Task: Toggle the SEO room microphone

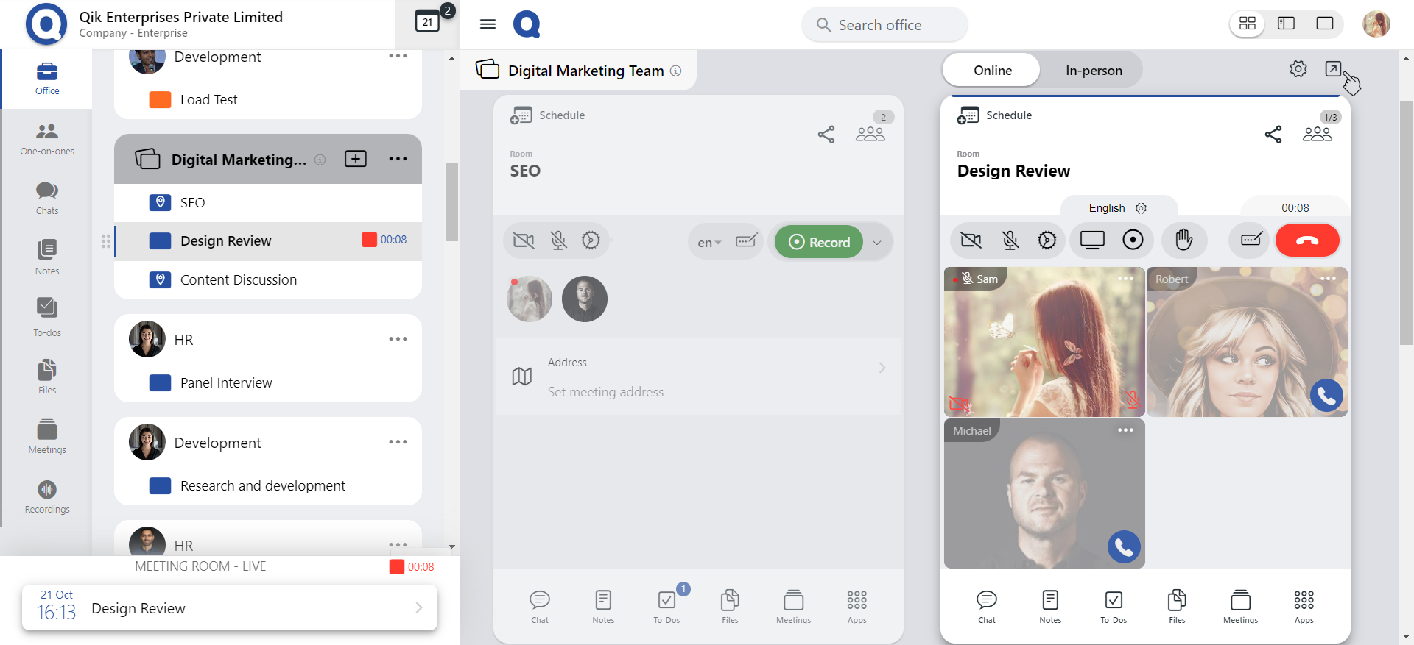Action: click(558, 240)
